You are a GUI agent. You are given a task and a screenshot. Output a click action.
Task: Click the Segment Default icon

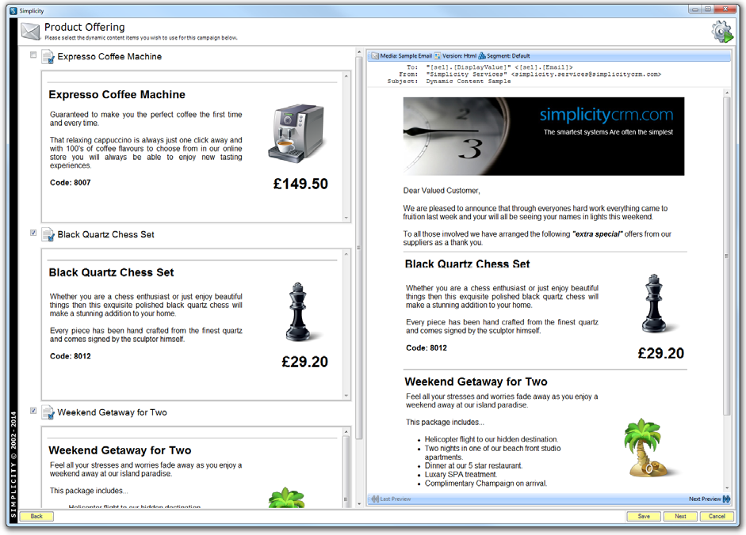click(482, 56)
